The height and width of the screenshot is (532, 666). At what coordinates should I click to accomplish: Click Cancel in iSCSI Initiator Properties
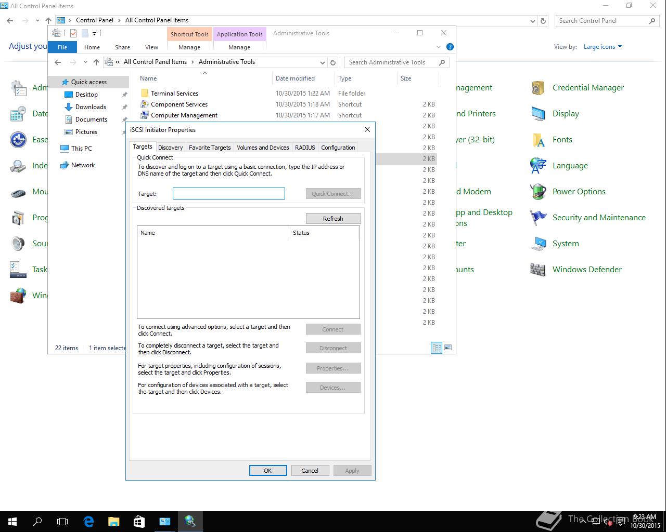[x=310, y=471]
